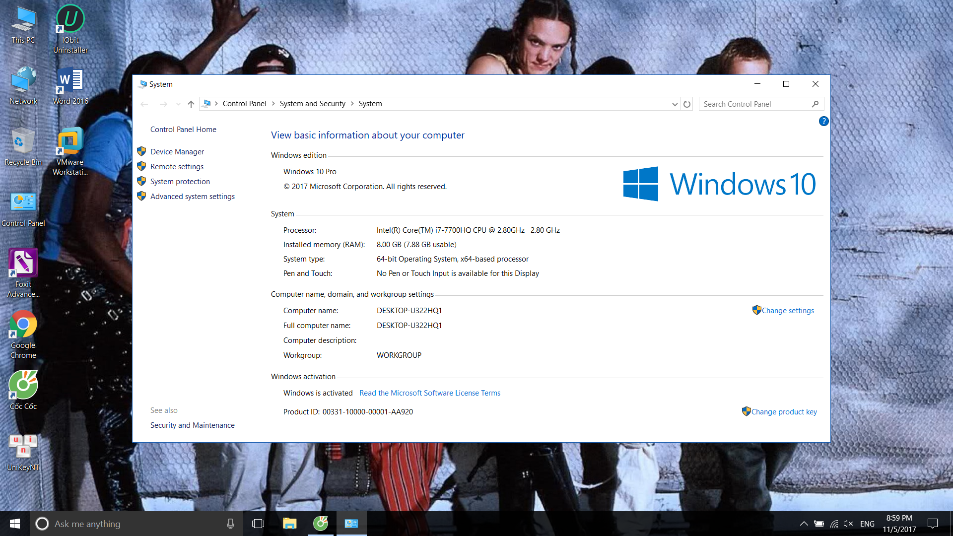This screenshot has width=953, height=536.
Task: Click the help question mark icon
Action: [823, 121]
